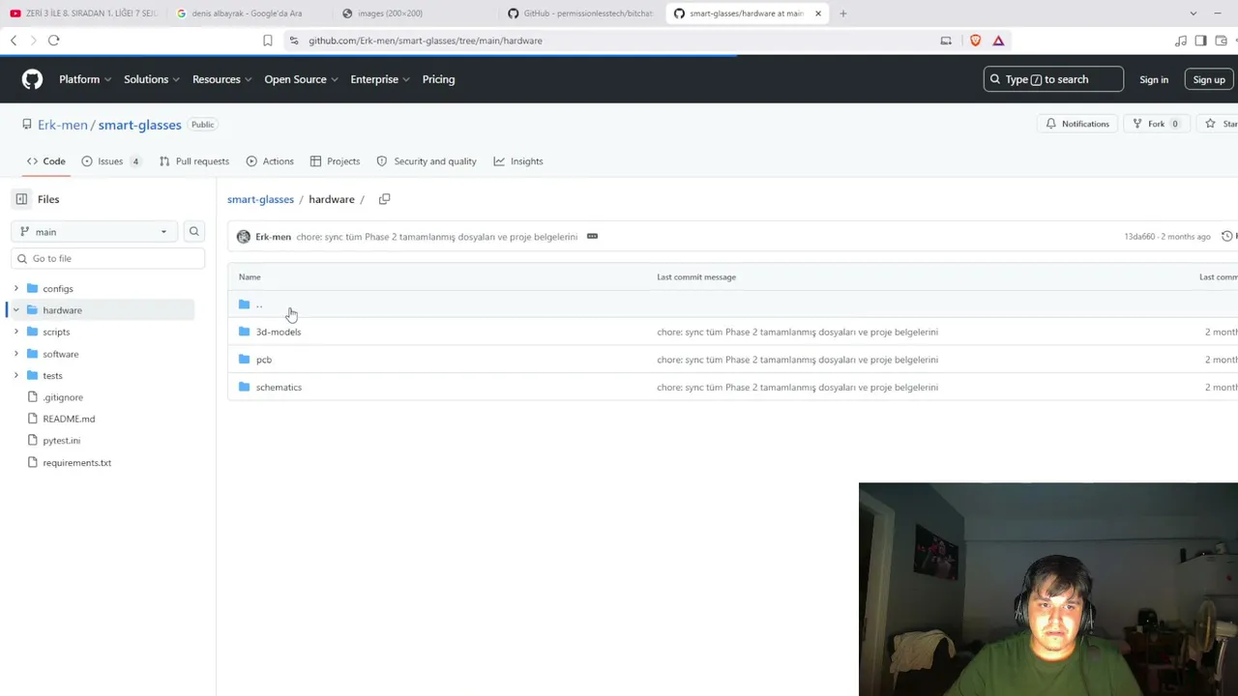Click the Pricing link
Viewport: 1238px width, 696px height.
point(438,79)
